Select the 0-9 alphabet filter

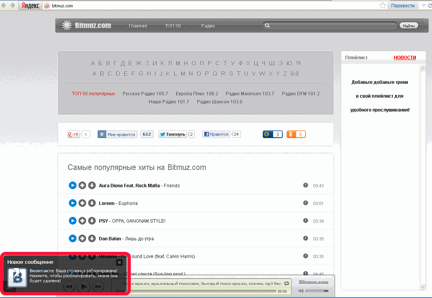(295, 73)
